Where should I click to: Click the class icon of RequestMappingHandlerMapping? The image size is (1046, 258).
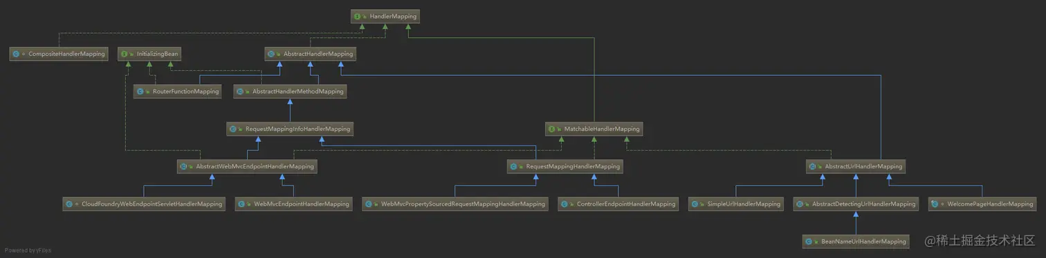tap(513, 166)
